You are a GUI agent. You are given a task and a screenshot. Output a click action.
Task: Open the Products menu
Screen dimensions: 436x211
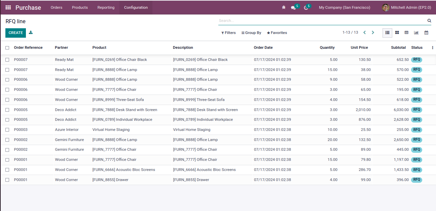(80, 7)
